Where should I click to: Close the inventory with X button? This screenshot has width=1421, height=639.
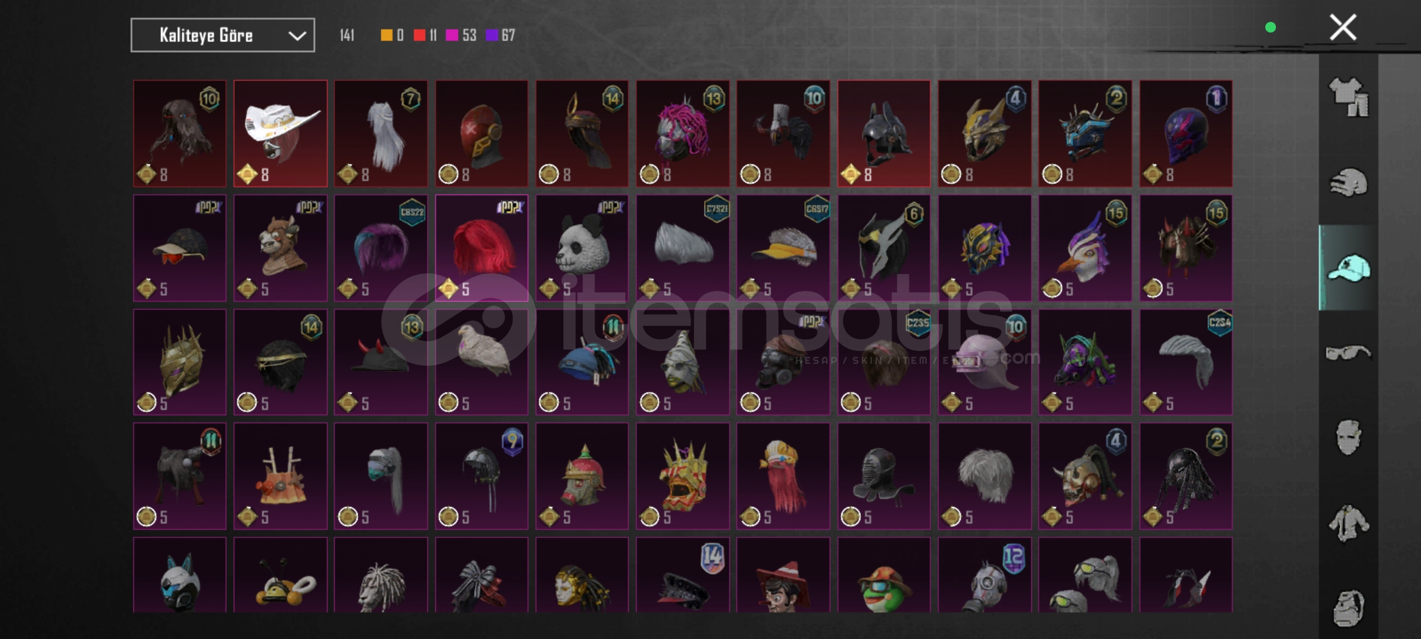1343,27
